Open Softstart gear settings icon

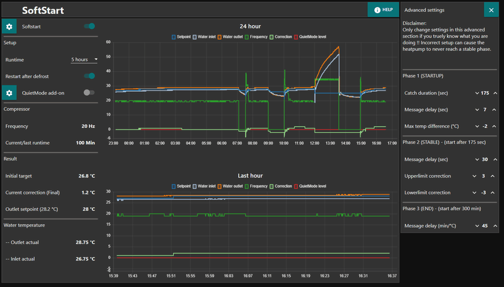9,26
